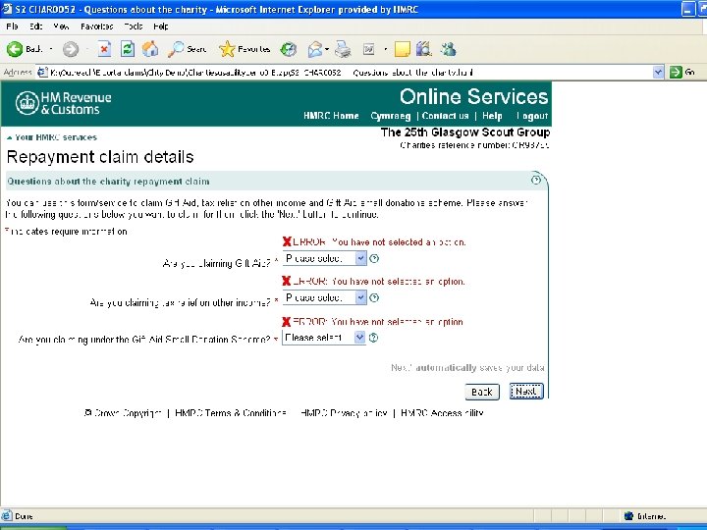Open HMRC Privacy policy footer link
This screenshot has width=707, height=530.
coord(344,413)
